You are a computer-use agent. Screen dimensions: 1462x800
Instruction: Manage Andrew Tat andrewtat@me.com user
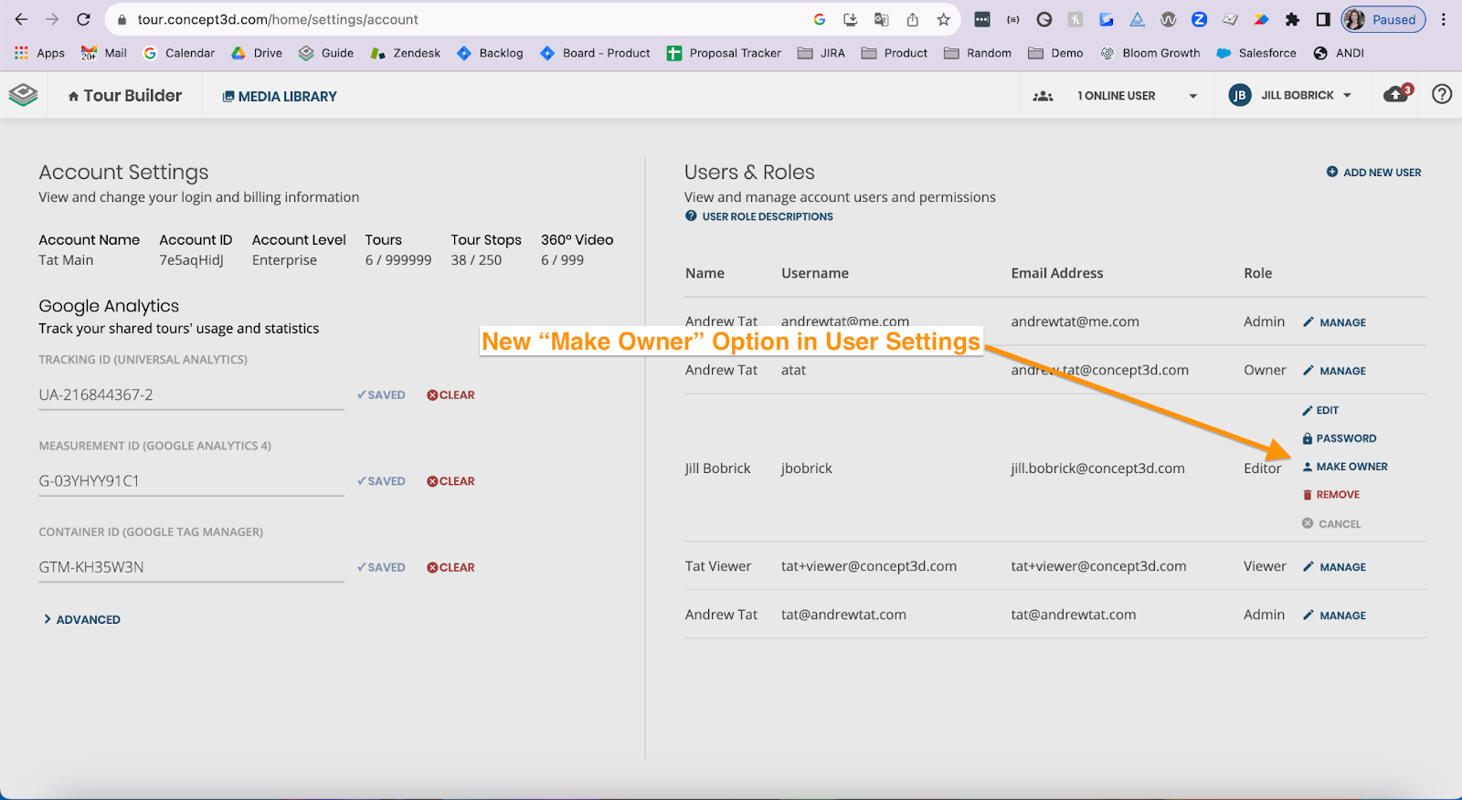pos(1334,322)
